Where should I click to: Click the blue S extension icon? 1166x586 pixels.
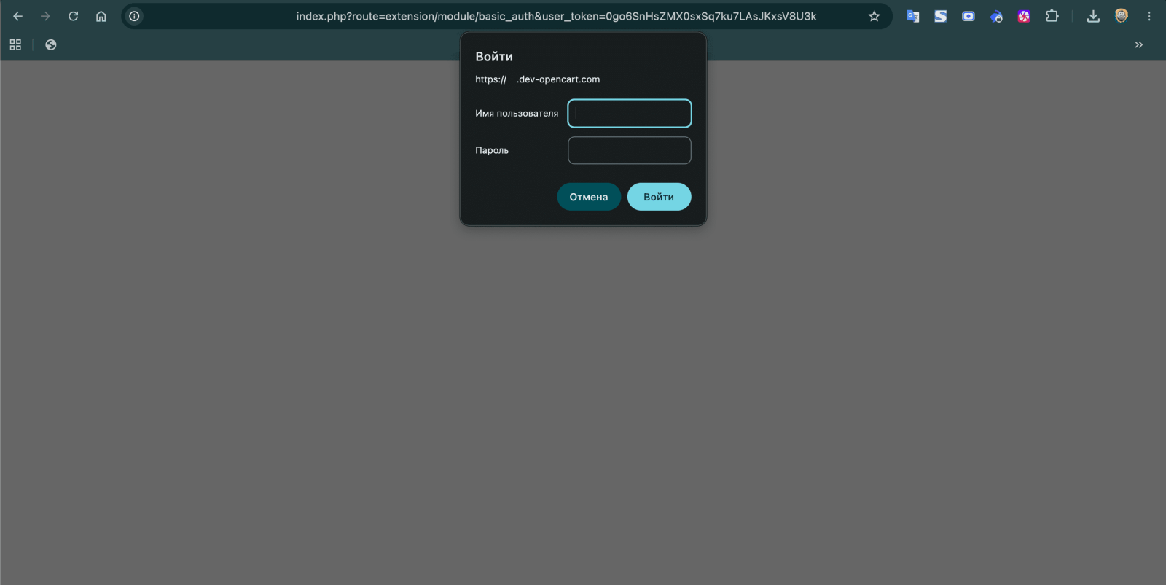[941, 16]
